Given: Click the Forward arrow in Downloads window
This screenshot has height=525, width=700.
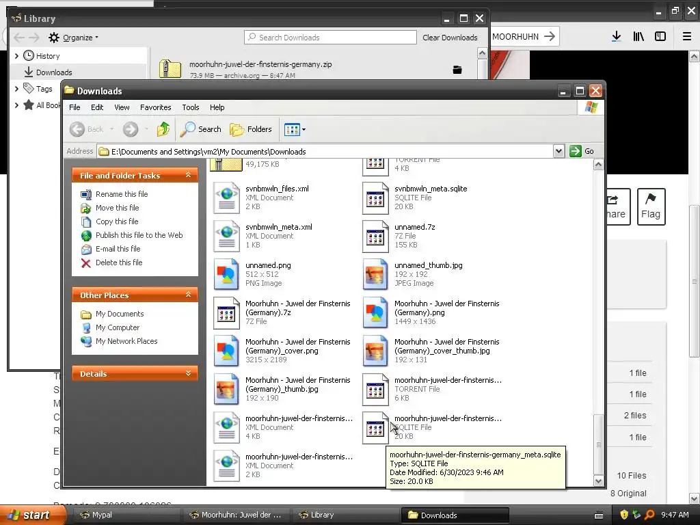Looking at the screenshot, I should (131, 129).
